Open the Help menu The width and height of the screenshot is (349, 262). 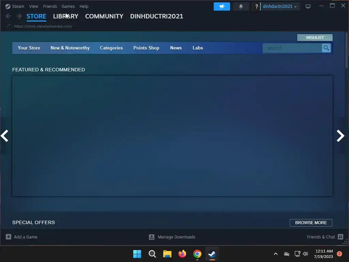[x=84, y=6]
